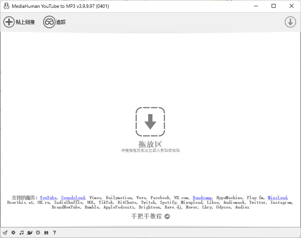Open the 手把手教程 tutorial link
The image size is (301, 238).
pos(147,216)
